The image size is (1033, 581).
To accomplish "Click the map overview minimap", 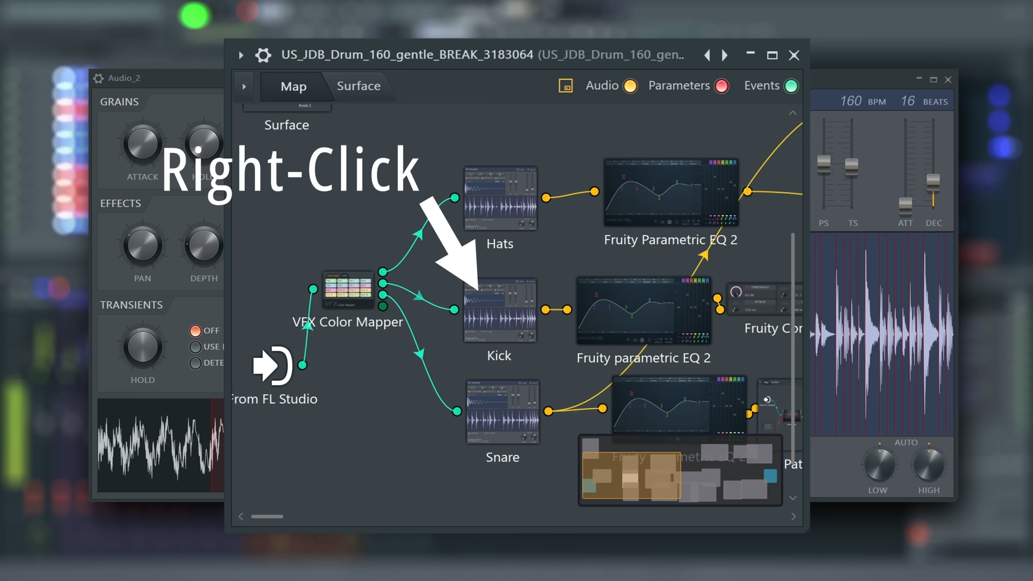I will pyautogui.click(x=680, y=471).
